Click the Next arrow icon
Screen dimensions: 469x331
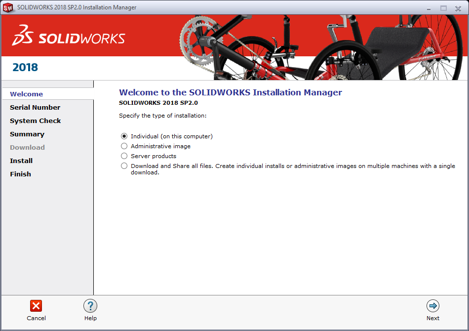(x=433, y=306)
